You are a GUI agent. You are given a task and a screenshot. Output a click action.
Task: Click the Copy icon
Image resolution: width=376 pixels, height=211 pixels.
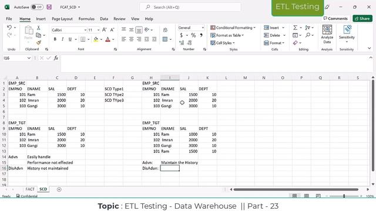38,35
